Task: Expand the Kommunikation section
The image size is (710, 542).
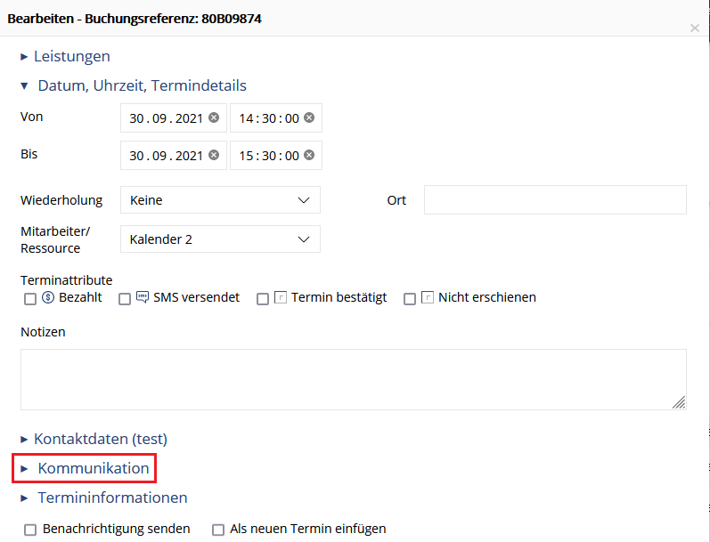Action: pyautogui.click(x=85, y=468)
